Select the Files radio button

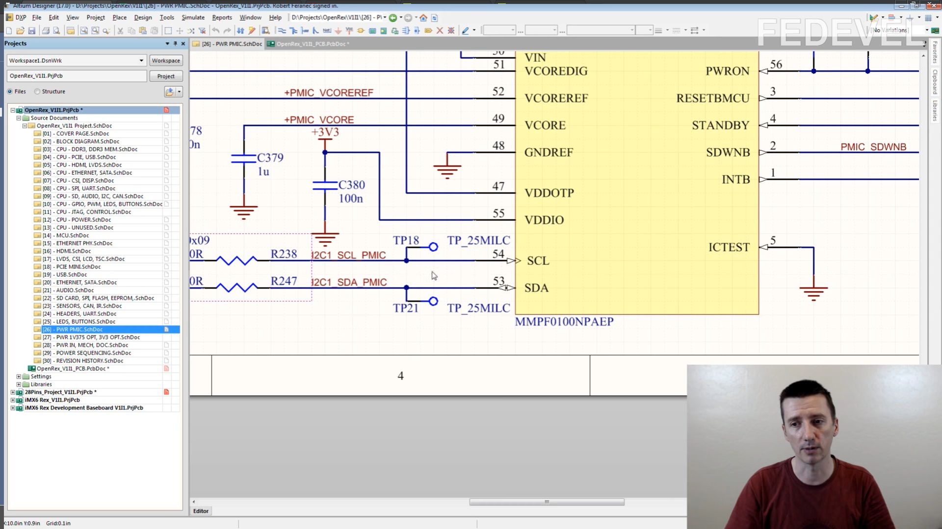point(10,92)
